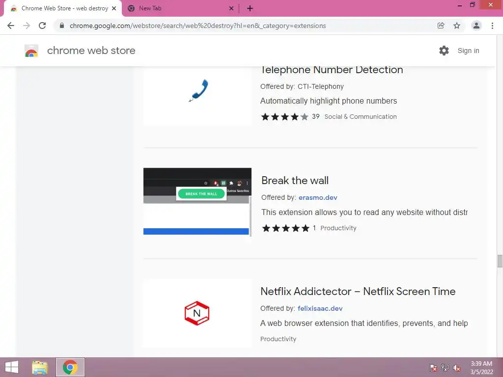Click the blue telephone extension icon
Viewport: 503px width, 377px height.
(198, 91)
